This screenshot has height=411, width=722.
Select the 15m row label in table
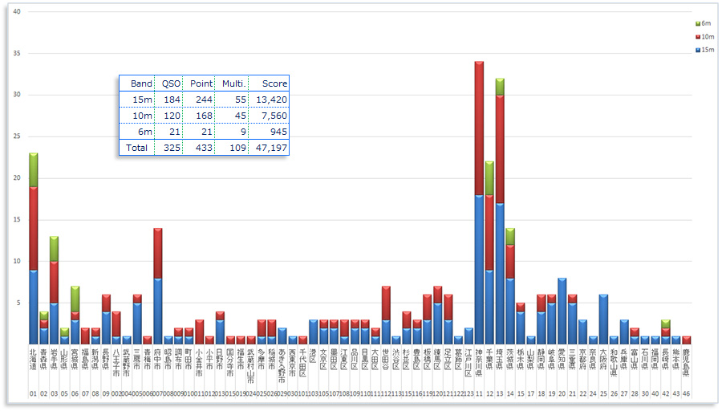click(x=142, y=100)
